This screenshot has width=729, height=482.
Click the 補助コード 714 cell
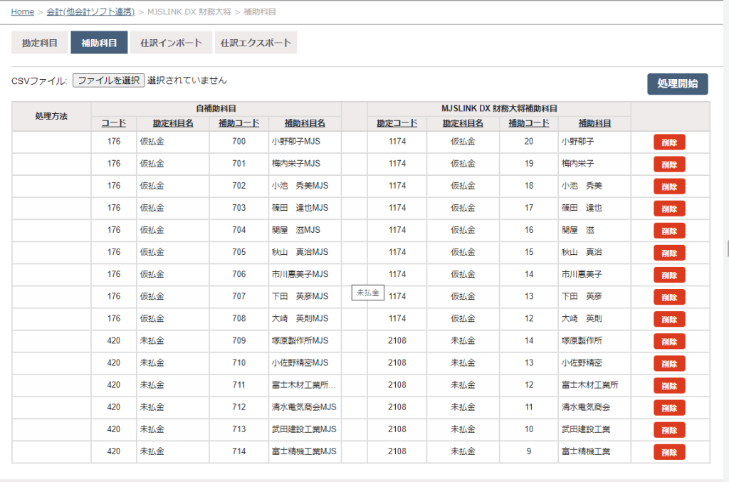click(239, 451)
